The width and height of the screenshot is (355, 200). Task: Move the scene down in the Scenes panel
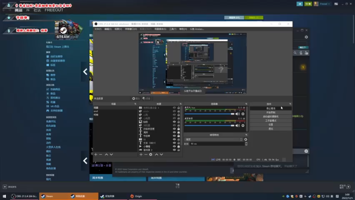coord(111,154)
